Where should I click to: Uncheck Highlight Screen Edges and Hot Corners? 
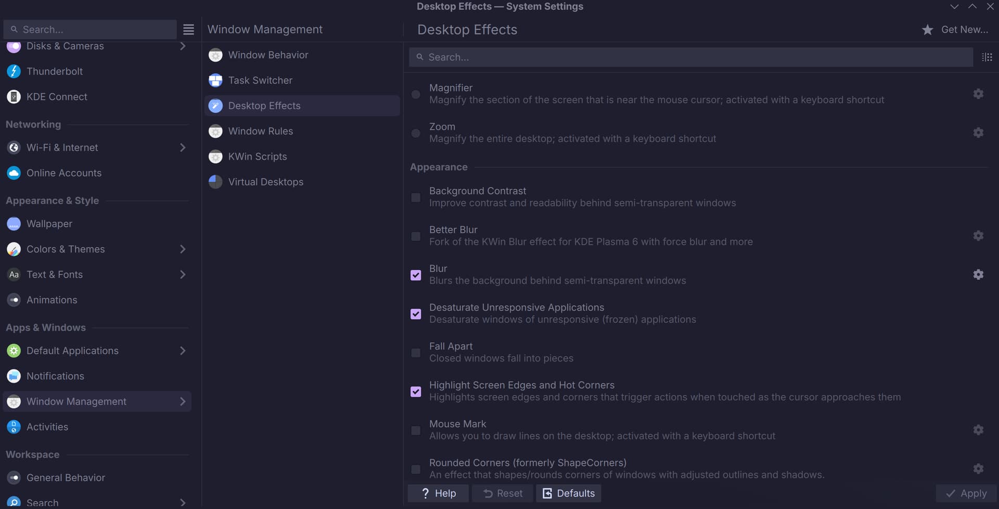pyautogui.click(x=416, y=391)
